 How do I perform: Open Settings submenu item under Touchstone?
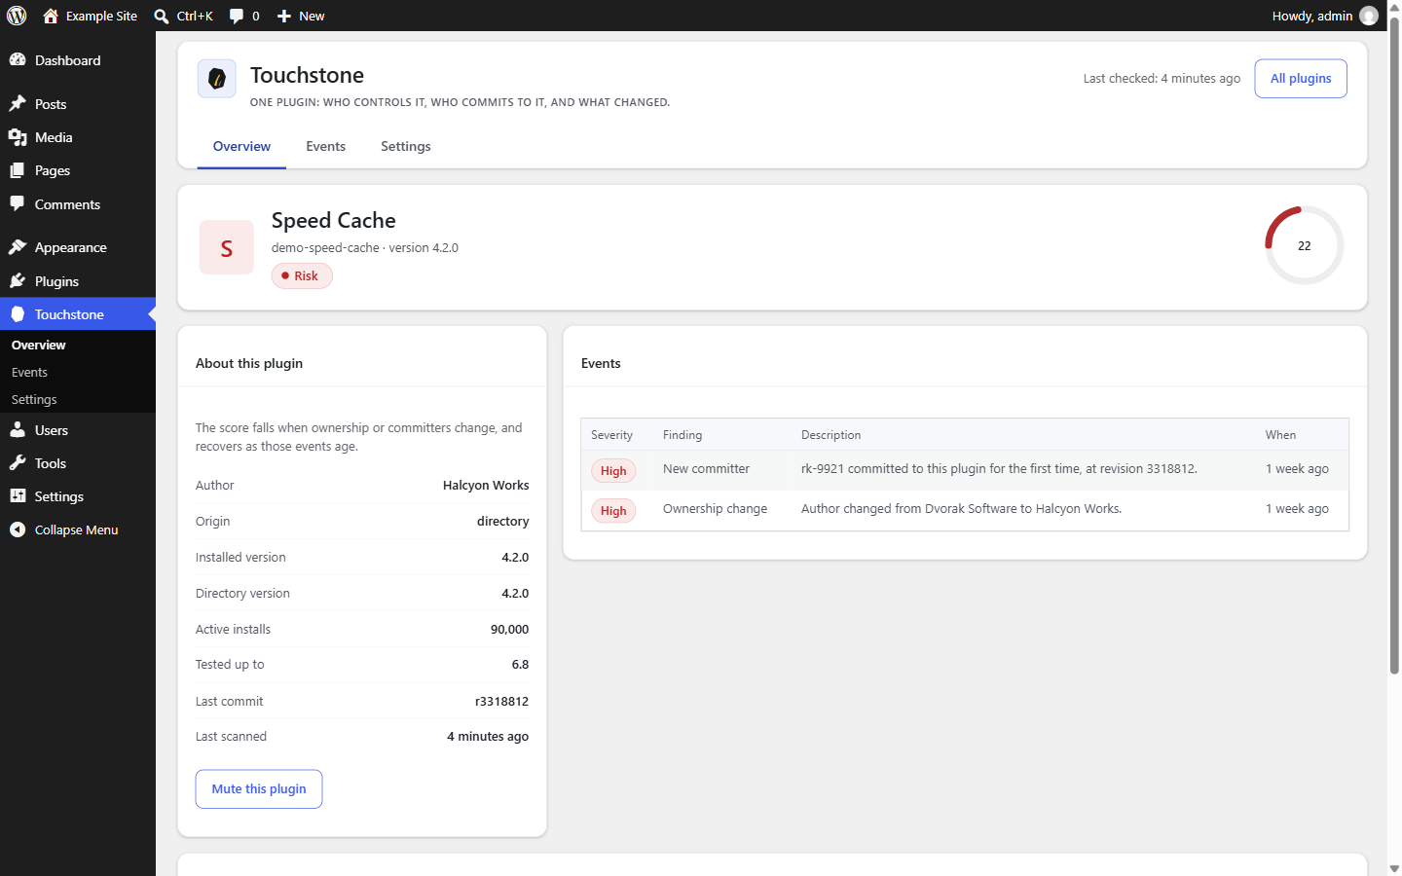click(x=34, y=400)
